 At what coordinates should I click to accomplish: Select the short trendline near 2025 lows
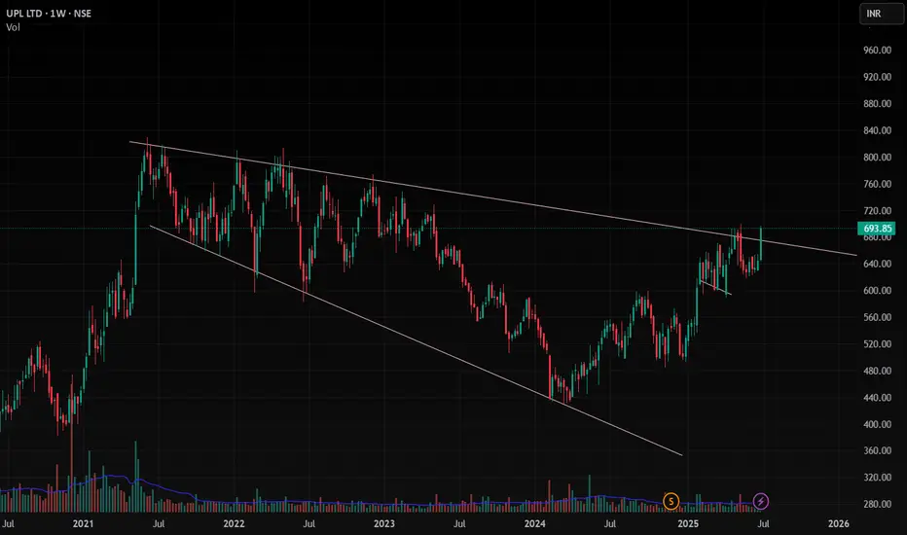tap(715, 288)
